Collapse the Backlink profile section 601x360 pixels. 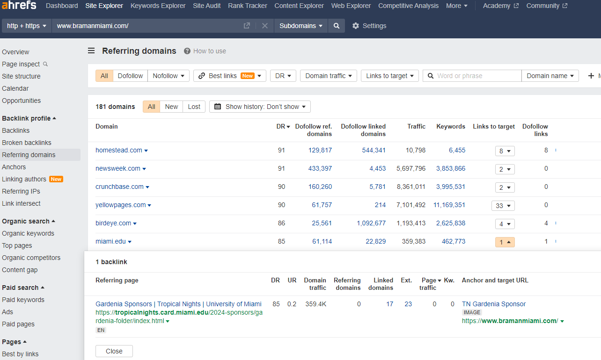tap(29, 118)
